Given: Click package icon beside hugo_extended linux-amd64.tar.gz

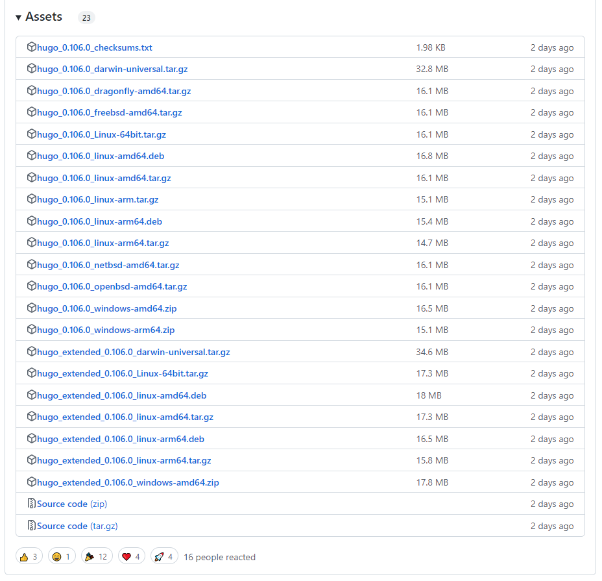Looking at the screenshot, I should [32, 416].
